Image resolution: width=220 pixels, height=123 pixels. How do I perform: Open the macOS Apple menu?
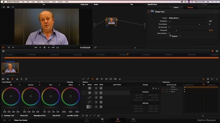[4, 2]
